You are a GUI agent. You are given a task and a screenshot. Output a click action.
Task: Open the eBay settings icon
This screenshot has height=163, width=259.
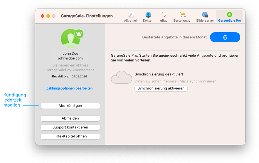164,15
